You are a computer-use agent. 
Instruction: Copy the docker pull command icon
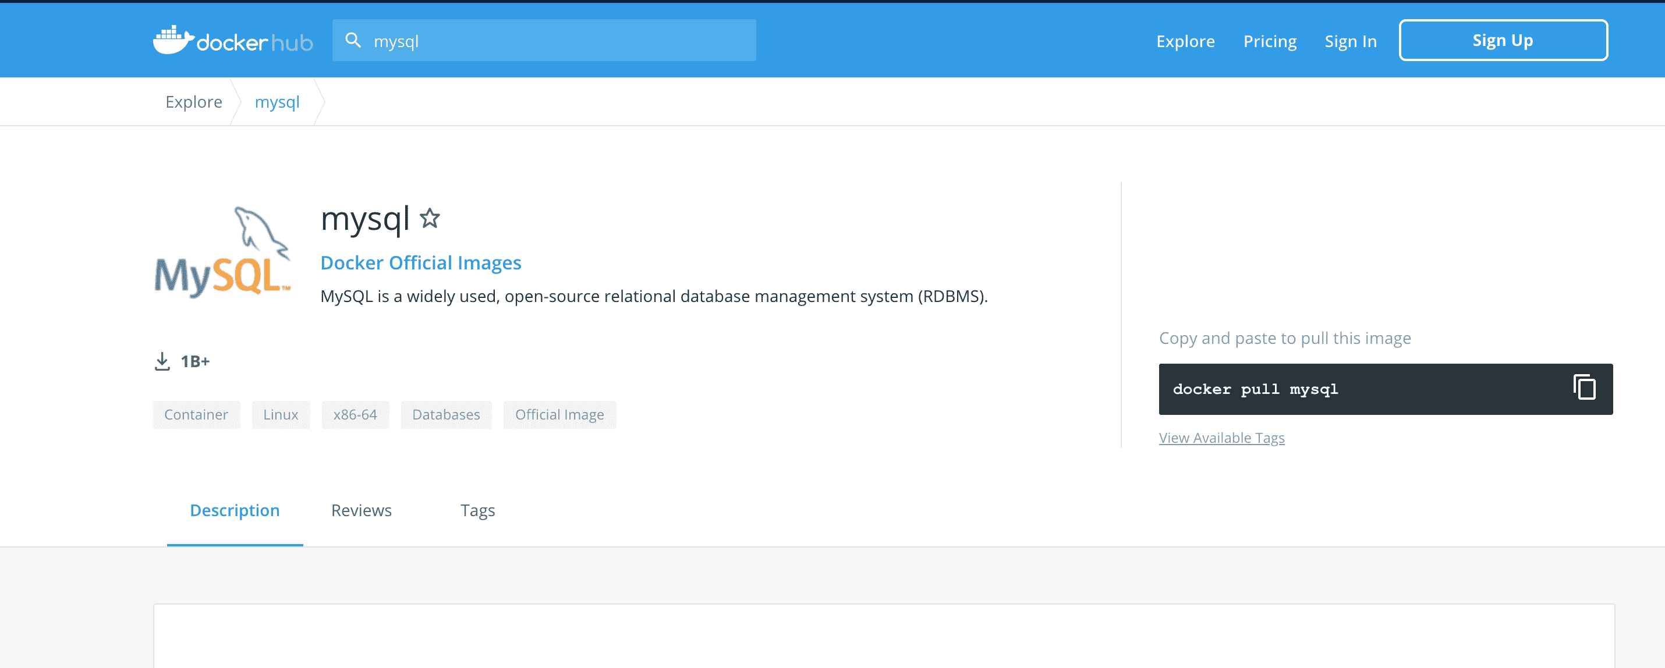[1583, 388]
